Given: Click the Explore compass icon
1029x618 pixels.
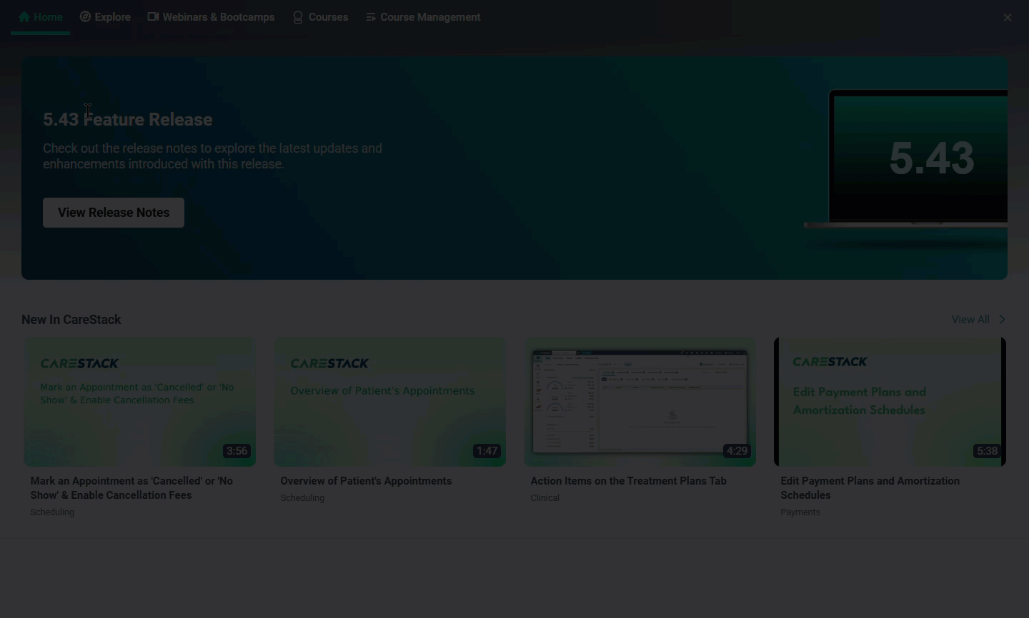Looking at the screenshot, I should click(85, 16).
